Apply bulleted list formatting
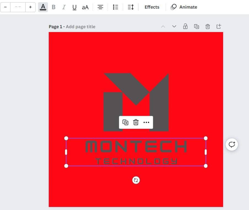This screenshot has height=210, width=249. pos(115,7)
